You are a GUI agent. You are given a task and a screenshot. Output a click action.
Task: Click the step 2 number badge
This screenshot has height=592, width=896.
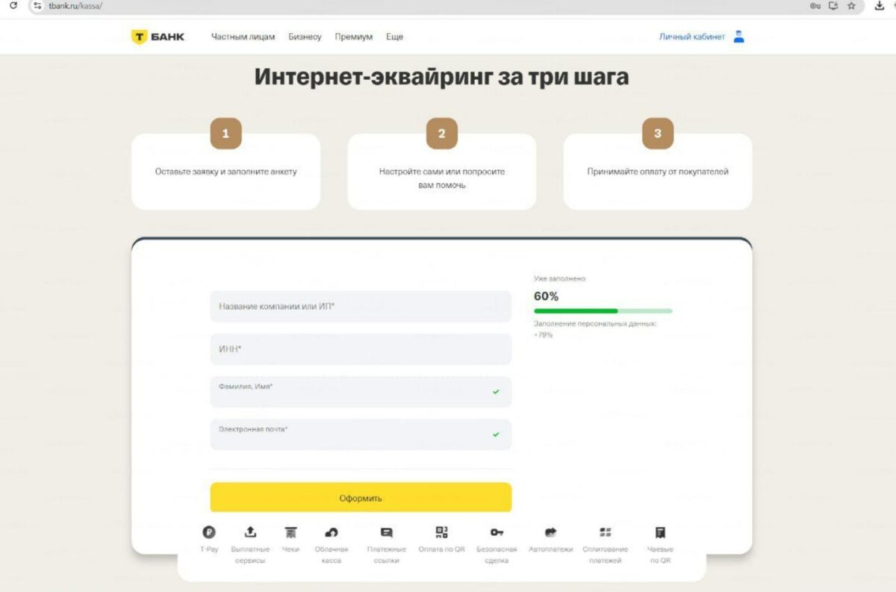[x=441, y=134]
